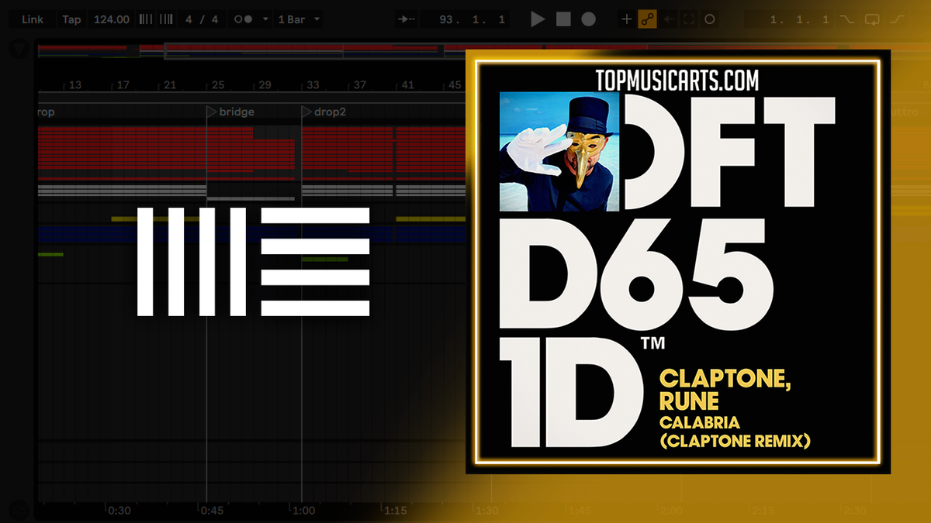This screenshot has width=931, height=523.
Task: Open the metronome options dropdown arrow
Action: coord(265,19)
